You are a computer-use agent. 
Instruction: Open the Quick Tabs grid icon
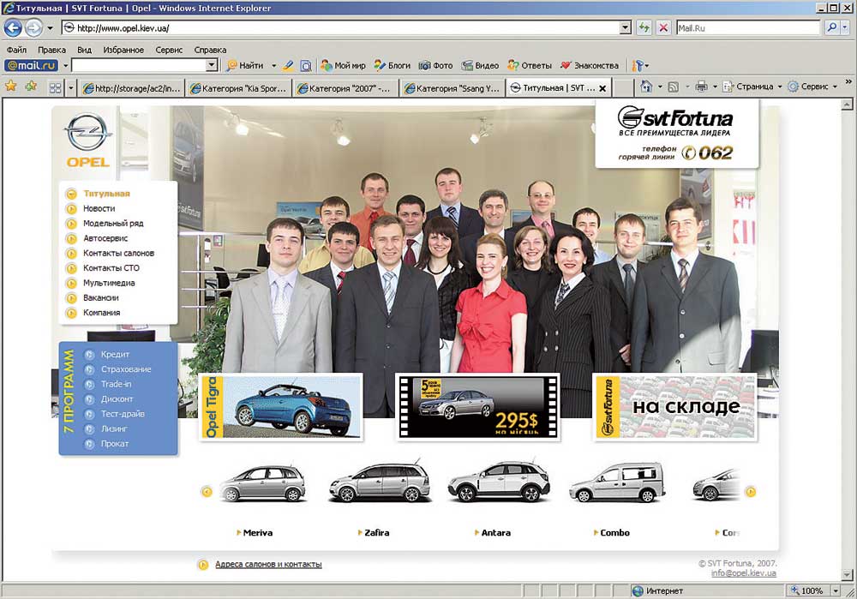[55, 87]
